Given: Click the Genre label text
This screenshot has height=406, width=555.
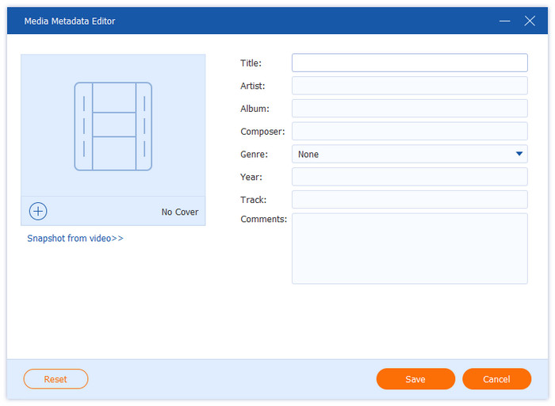Looking at the screenshot, I should 254,154.
